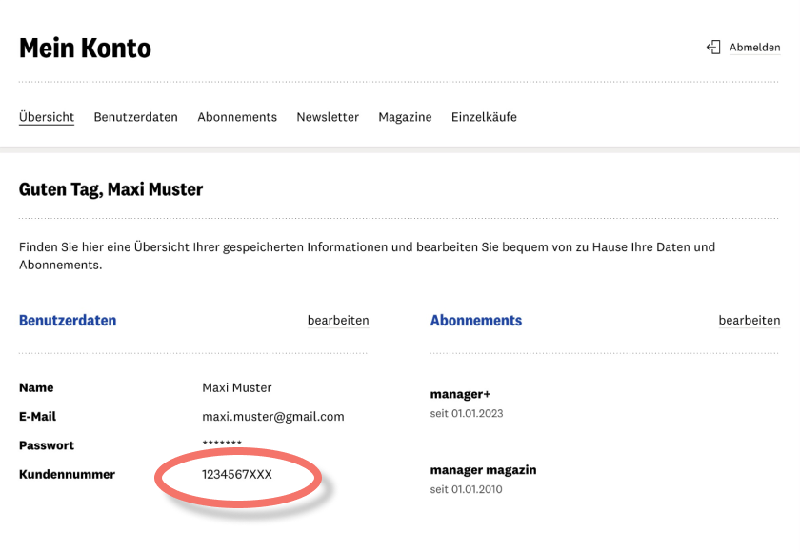Screen dimensions: 800x552
Task: Click the Kundennummer field label
Action: [67, 474]
